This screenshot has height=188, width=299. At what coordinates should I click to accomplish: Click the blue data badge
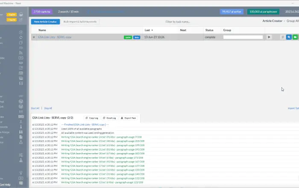(136, 38)
